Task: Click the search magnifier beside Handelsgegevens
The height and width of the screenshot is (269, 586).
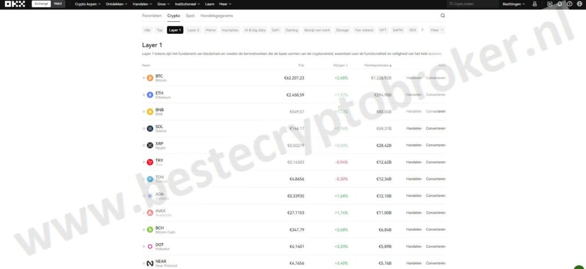Action: [x=443, y=15]
